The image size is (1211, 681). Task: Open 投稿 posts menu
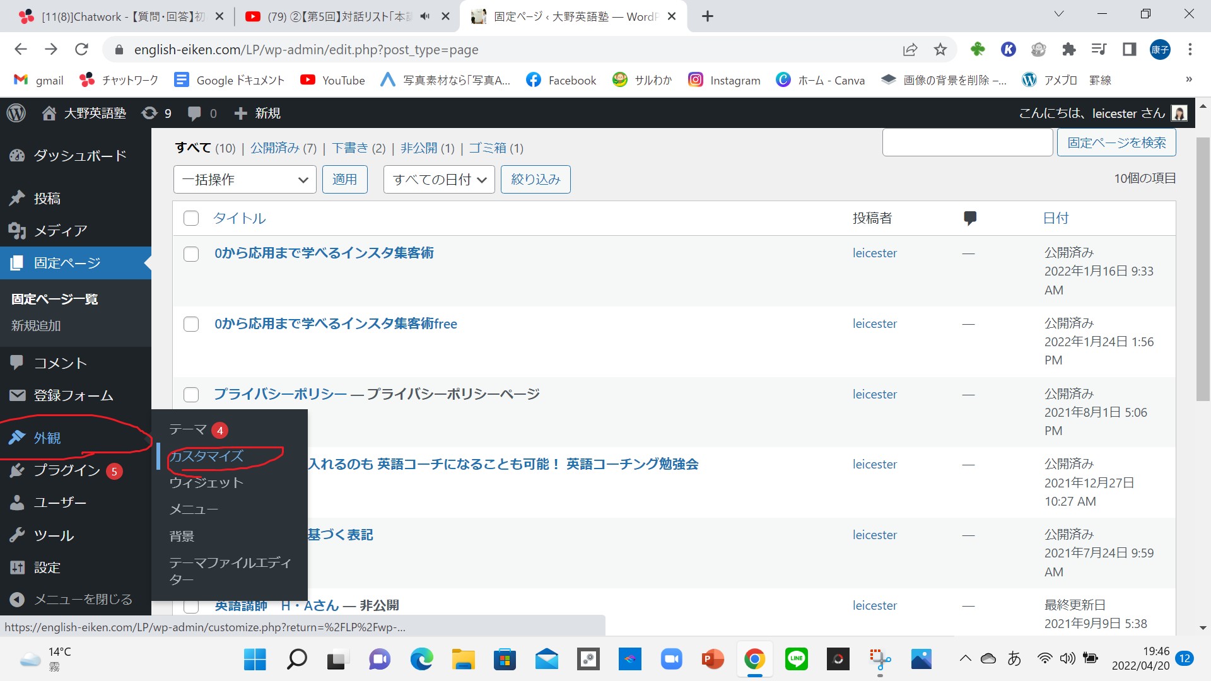click(76, 198)
